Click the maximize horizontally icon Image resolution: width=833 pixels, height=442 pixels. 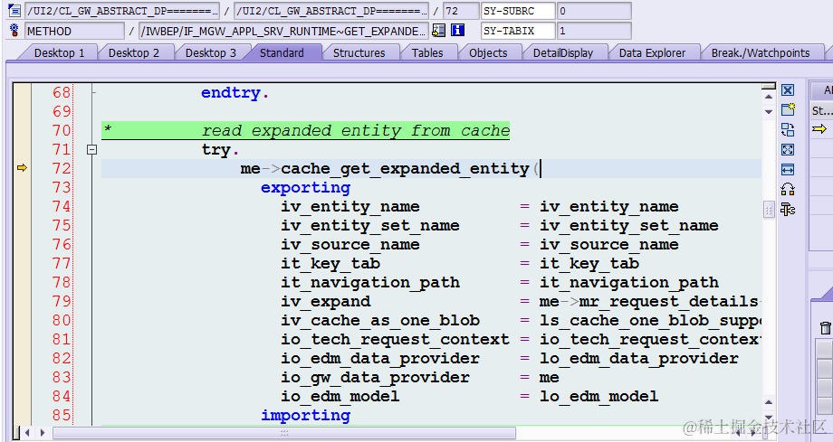788,169
